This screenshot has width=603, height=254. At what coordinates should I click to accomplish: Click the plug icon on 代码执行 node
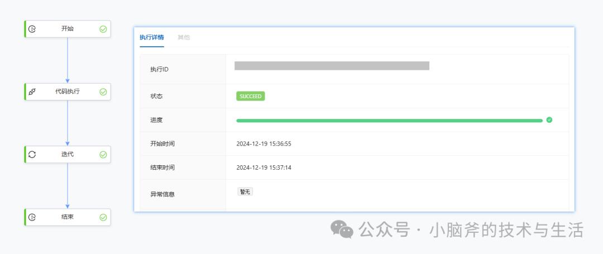click(32, 92)
